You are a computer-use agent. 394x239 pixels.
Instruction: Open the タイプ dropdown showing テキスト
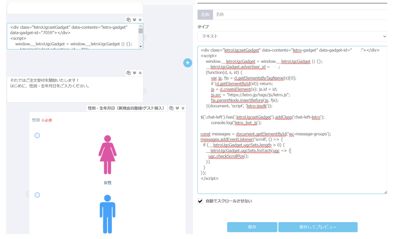click(x=292, y=36)
